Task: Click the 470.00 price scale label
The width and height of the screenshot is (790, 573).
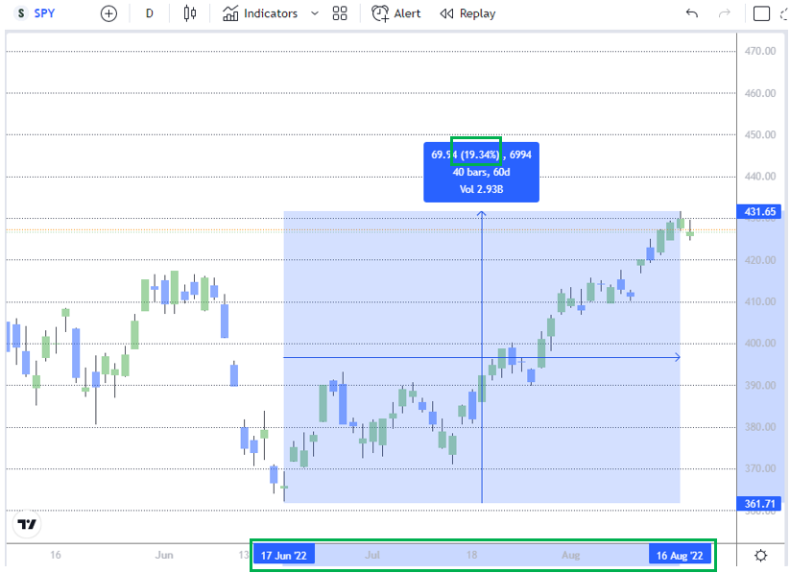Action: tap(760, 51)
